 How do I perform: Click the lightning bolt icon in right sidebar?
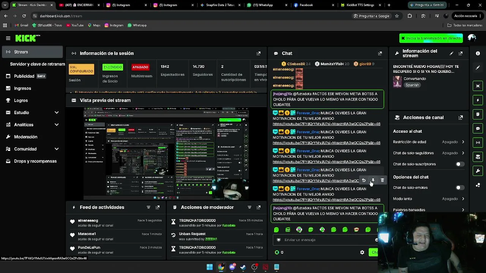pos(478,100)
